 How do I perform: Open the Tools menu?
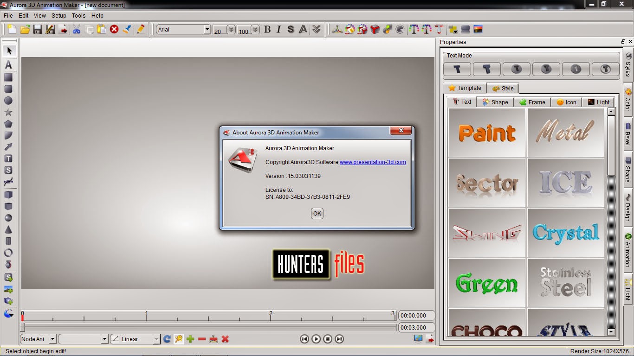click(x=79, y=16)
